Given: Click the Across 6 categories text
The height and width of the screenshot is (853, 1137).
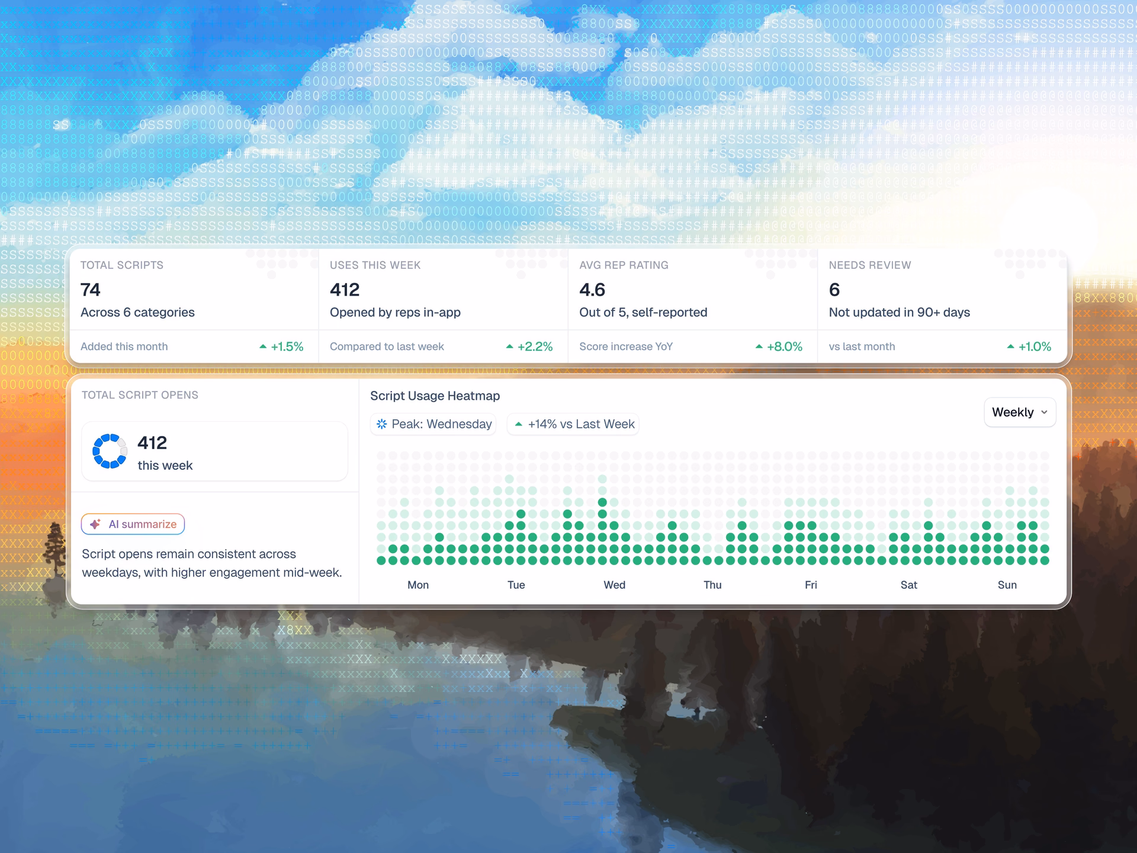Looking at the screenshot, I should pos(137,312).
